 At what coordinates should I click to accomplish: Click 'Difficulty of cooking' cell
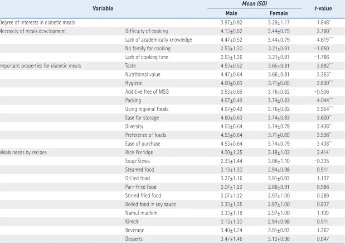pos(146,31)
